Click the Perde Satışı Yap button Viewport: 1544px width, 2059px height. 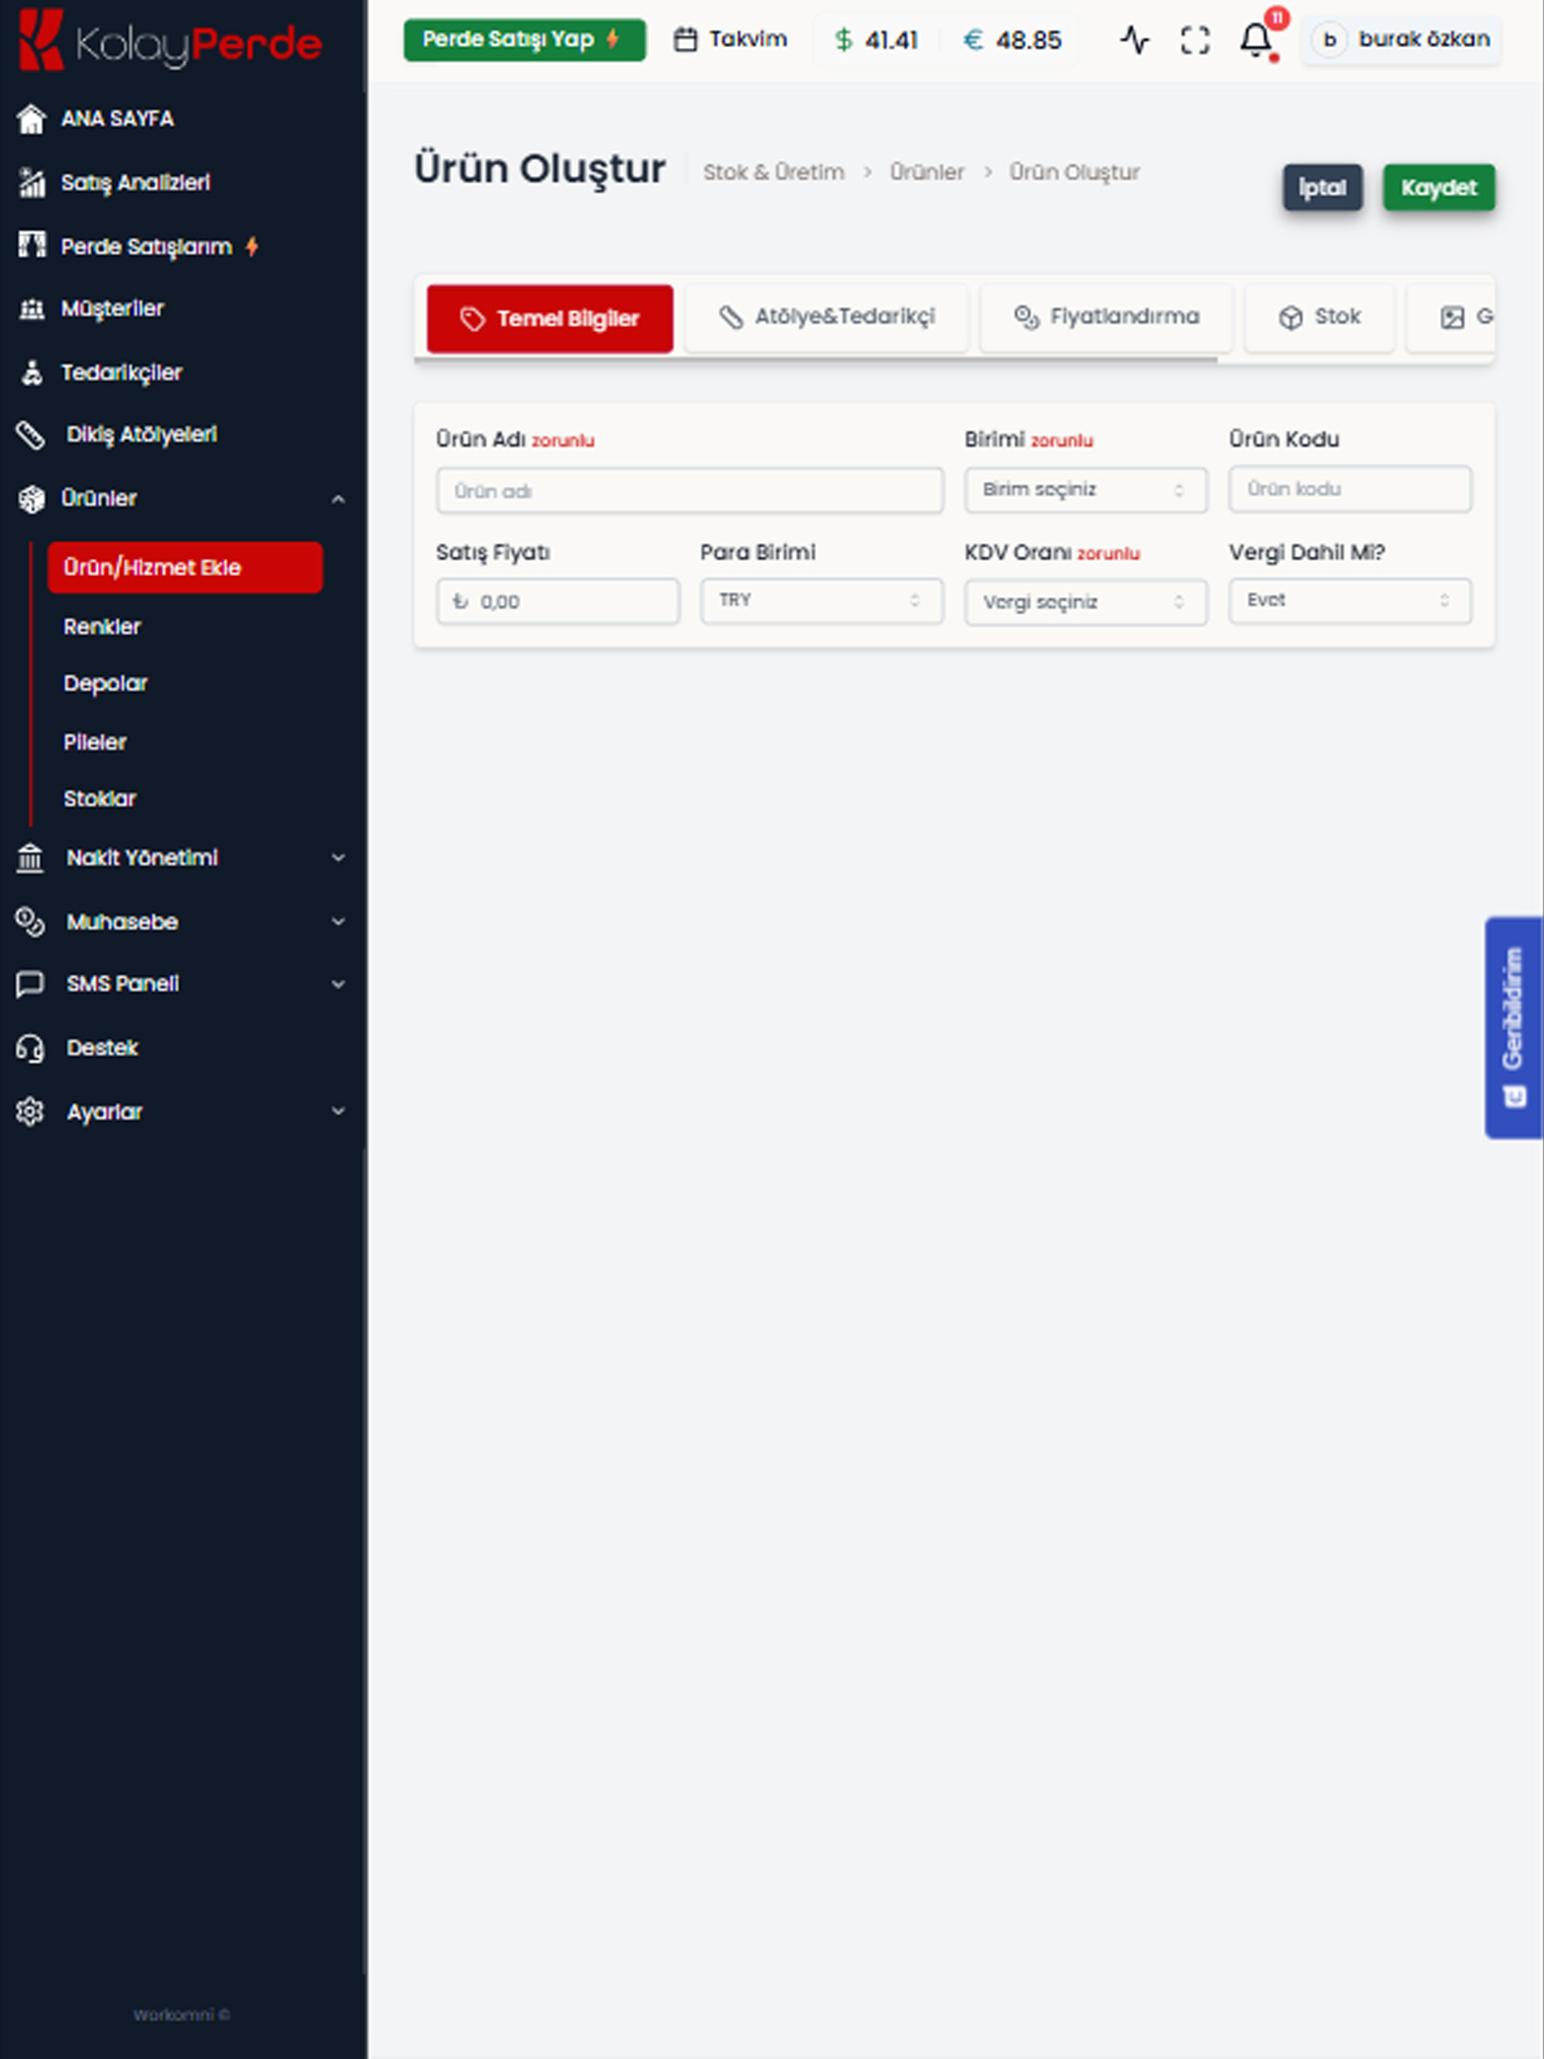pyautogui.click(x=524, y=40)
